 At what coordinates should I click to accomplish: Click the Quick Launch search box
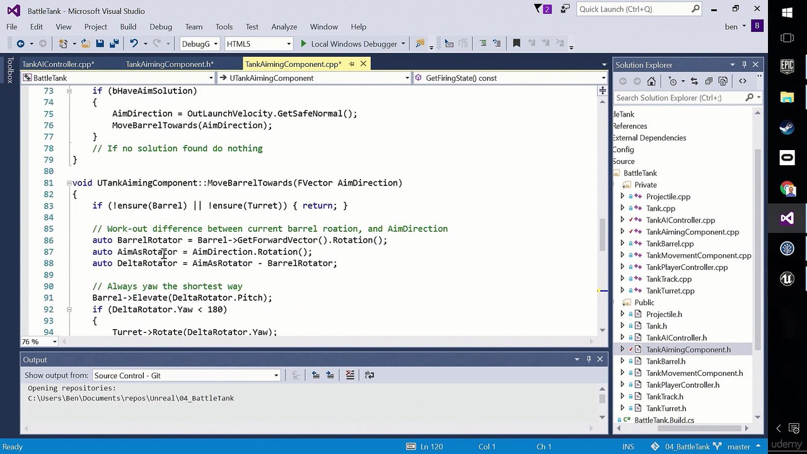(x=639, y=9)
